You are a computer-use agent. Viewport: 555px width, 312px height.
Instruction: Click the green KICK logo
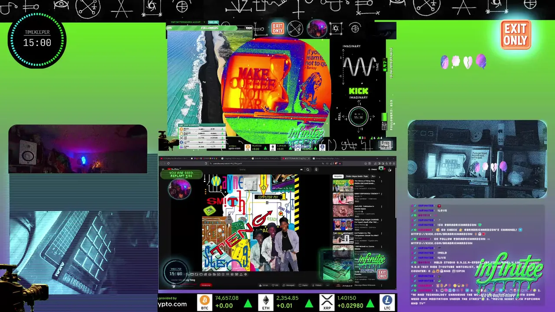coord(358,91)
